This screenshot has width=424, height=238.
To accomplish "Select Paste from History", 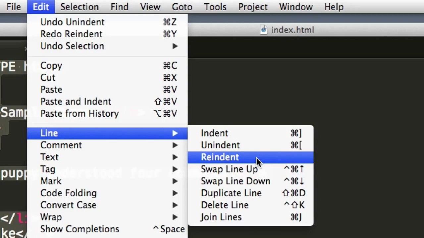I will click(x=107, y=113).
